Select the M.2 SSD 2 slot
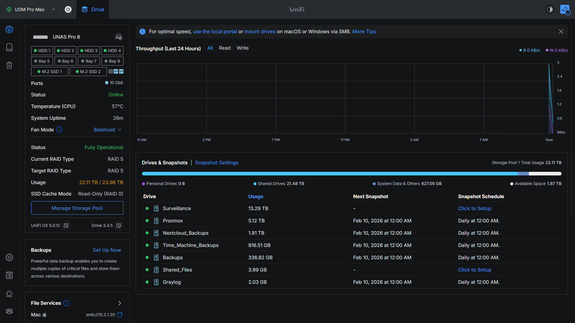The height and width of the screenshot is (323, 575). pyautogui.click(x=88, y=72)
